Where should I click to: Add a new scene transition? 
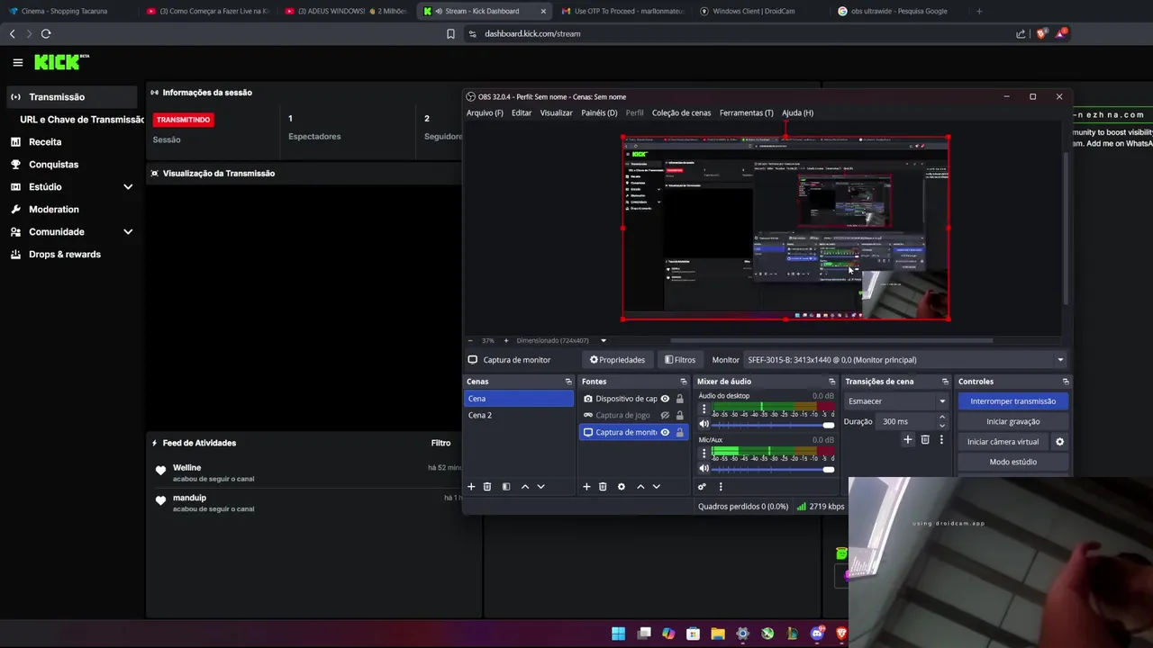coord(908,439)
